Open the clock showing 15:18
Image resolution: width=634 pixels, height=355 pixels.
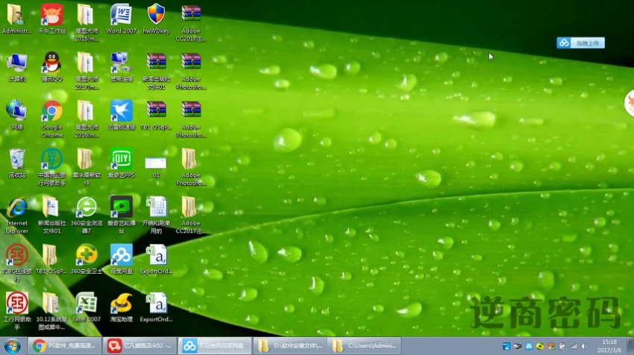point(609,346)
